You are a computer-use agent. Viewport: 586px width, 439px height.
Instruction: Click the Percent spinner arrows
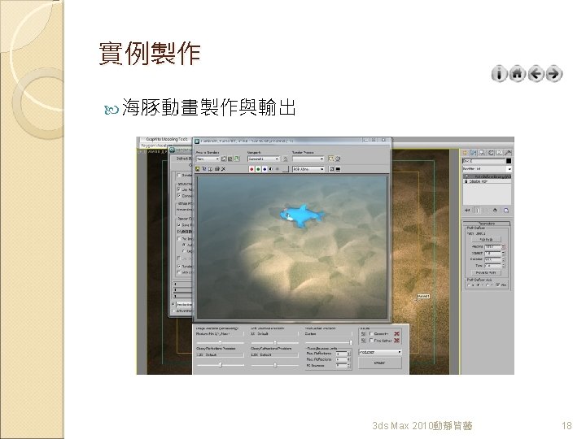[503, 247]
